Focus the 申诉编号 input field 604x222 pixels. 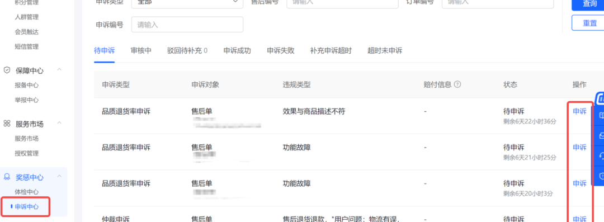[187, 25]
